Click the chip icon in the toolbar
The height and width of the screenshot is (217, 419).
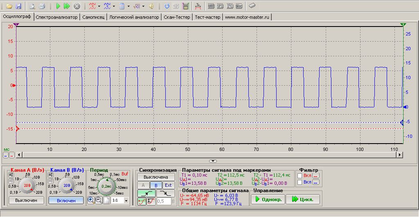pyautogui.click(x=252, y=5)
